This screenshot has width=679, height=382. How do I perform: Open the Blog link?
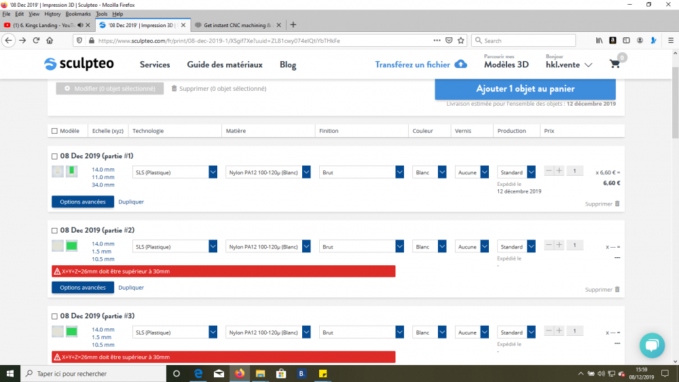[x=288, y=64]
